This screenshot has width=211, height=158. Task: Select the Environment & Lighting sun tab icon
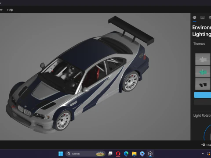(194, 18)
